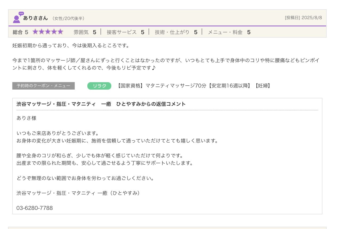Click the ありさ様 greeting in the reply
The image size is (340, 229).
pos(26,118)
